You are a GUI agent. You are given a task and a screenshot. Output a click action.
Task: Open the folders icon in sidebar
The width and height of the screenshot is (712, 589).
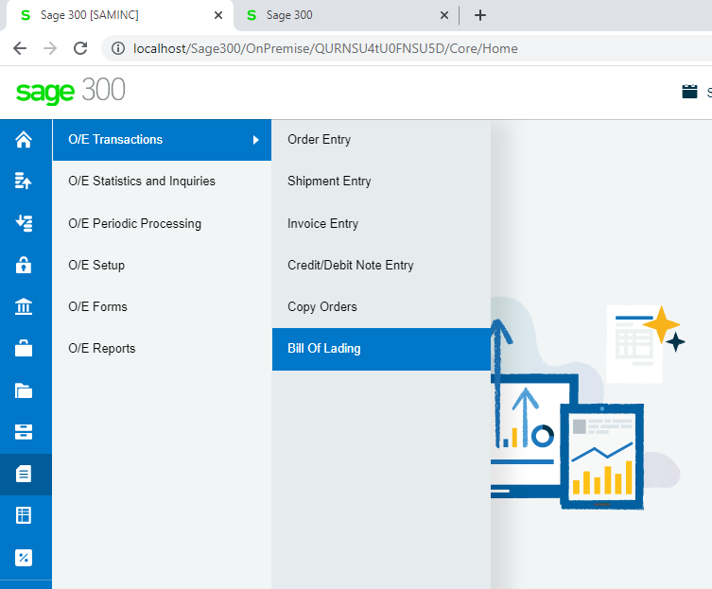click(24, 390)
